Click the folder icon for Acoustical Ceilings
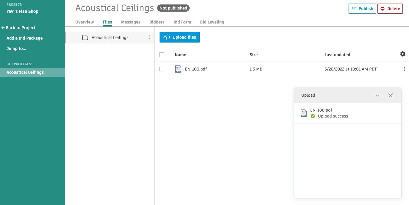Image resolution: width=409 pixels, height=205 pixels. pyautogui.click(x=85, y=37)
